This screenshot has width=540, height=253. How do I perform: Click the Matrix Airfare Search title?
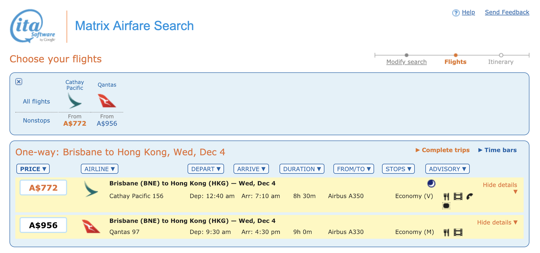(x=134, y=26)
